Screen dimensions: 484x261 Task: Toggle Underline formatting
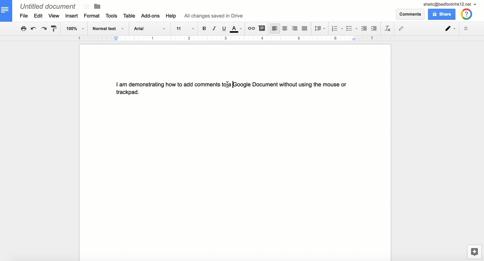(x=224, y=29)
